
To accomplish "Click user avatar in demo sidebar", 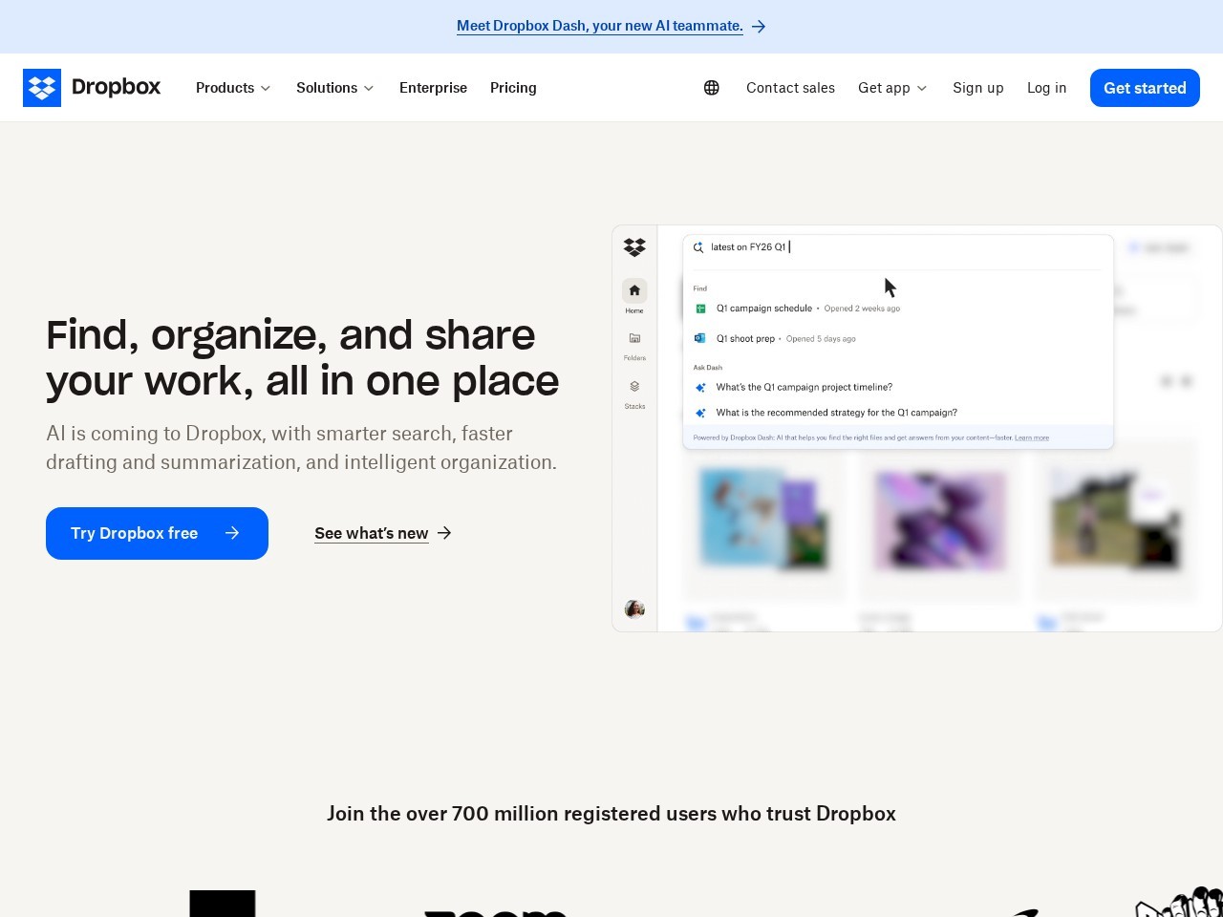I will (634, 609).
